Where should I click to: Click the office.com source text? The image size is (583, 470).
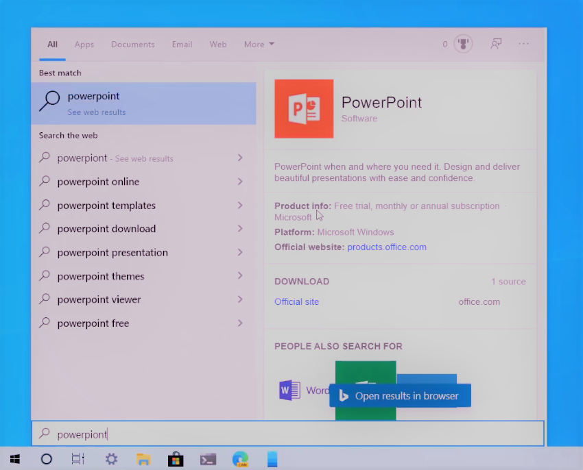(479, 301)
